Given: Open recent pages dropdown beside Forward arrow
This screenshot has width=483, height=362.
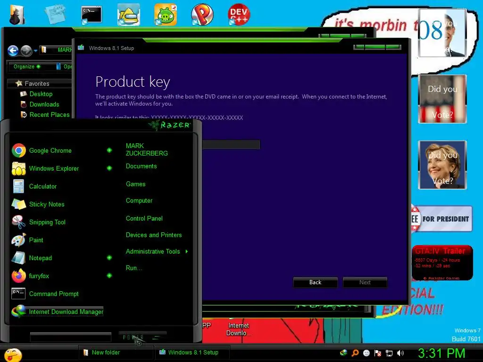Looking at the screenshot, I should tap(36, 51).
